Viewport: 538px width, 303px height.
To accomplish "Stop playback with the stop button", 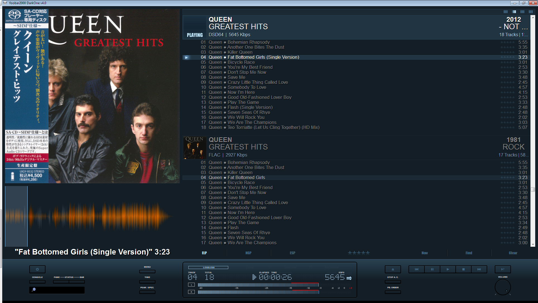I will 463,269.
